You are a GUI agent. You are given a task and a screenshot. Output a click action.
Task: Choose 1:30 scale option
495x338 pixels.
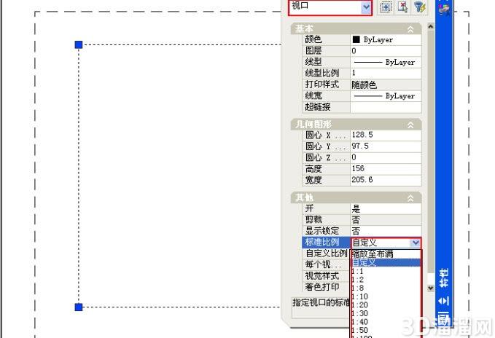coord(386,313)
